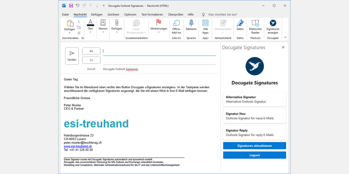This screenshot has height=174, width=349.
Task: Launch Office-Add-Ins from the ribbon
Action: [176, 26]
